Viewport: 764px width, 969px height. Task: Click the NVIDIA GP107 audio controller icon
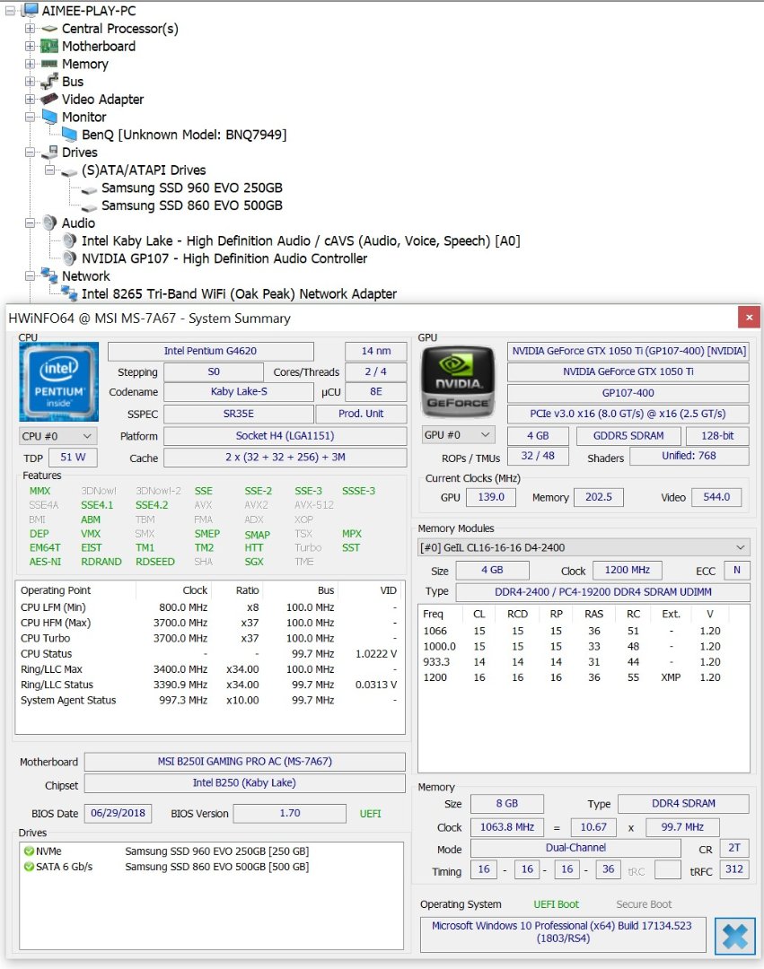(x=70, y=258)
